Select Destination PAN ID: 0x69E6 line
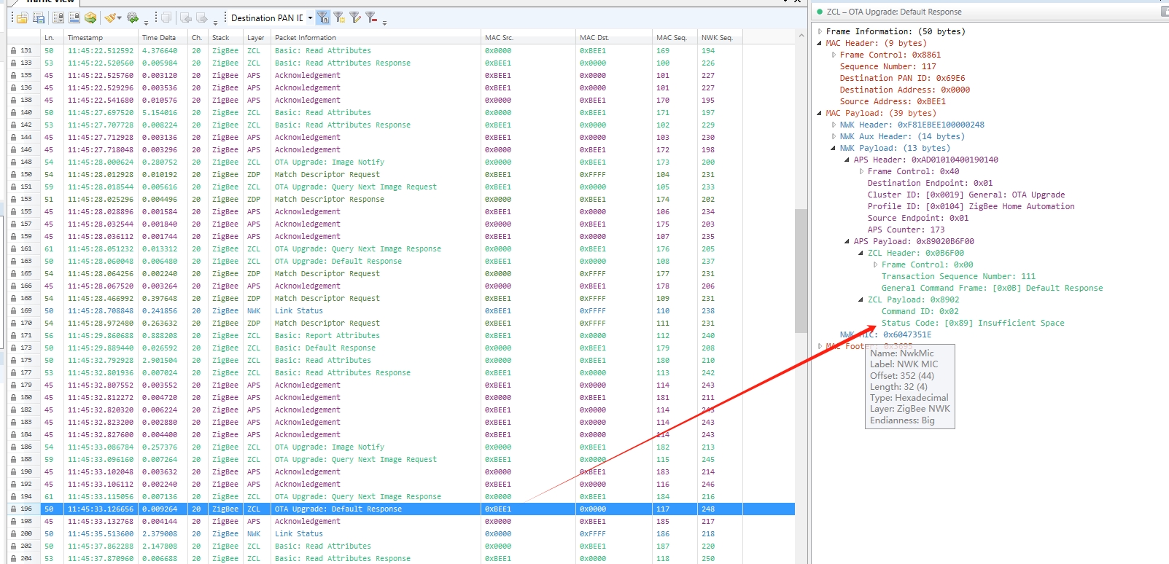The height and width of the screenshot is (564, 1169). click(902, 78)
